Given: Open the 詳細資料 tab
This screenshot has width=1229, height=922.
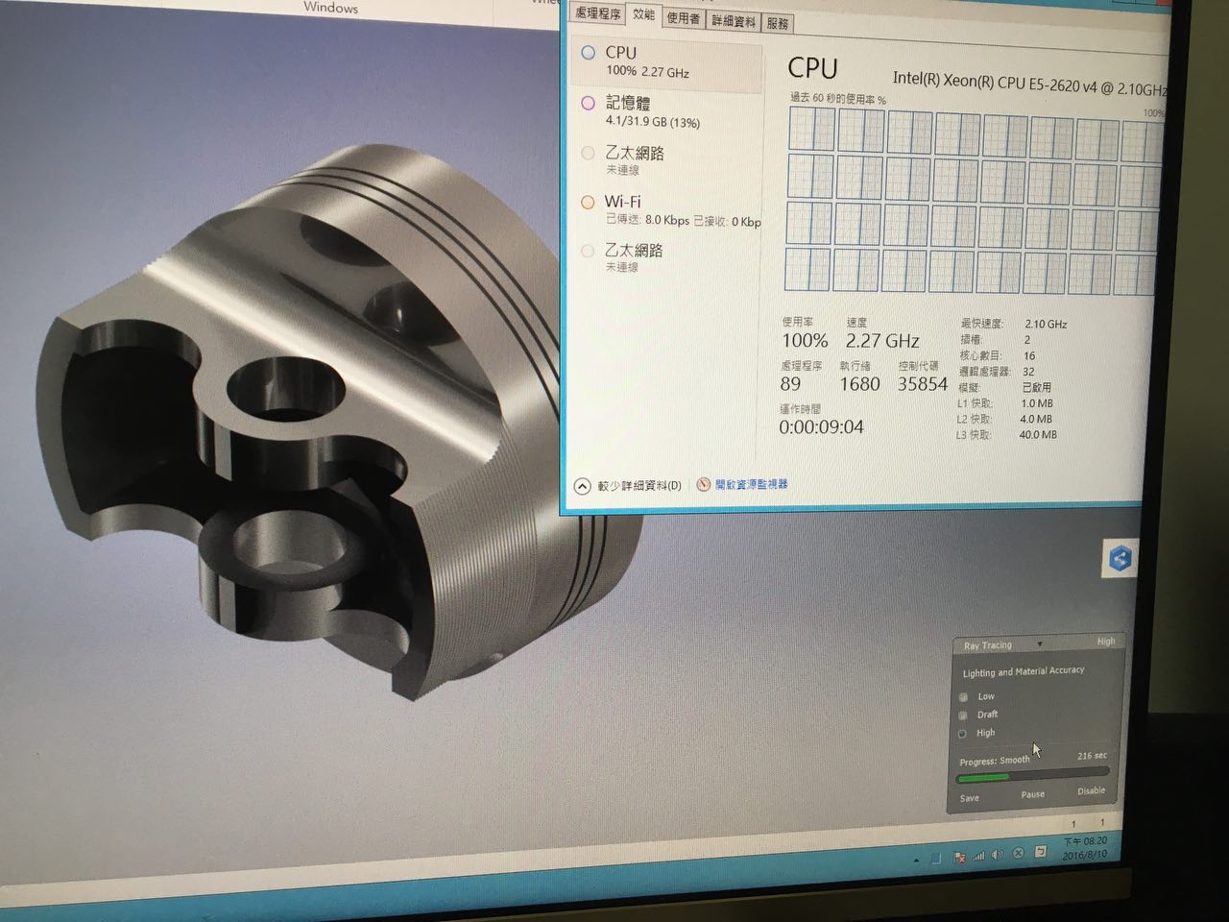Looking at the screenshot, I should pos(733,20).
